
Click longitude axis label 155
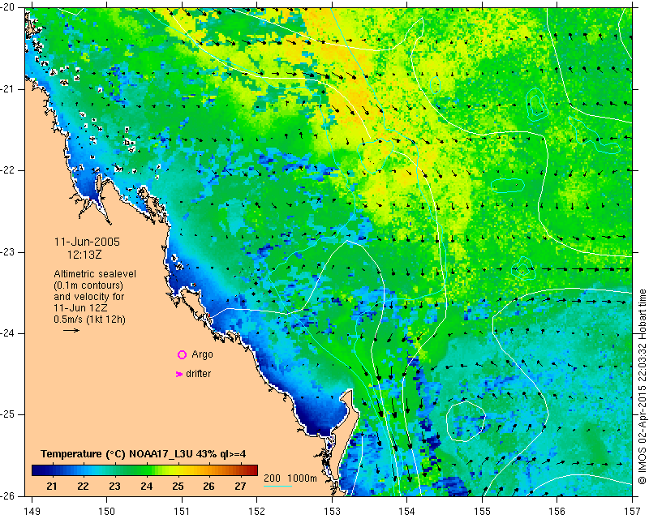(482, 512)
